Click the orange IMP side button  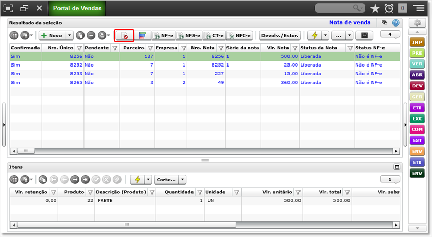coord(417,42)
